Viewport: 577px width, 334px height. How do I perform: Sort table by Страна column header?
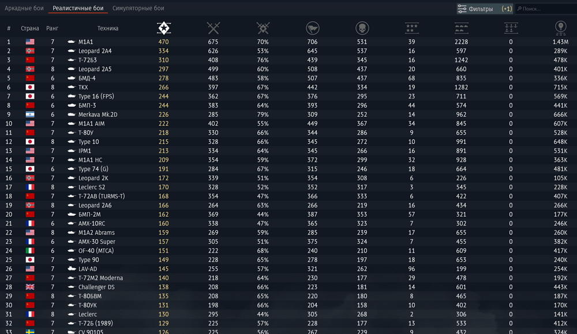point(30,28)
